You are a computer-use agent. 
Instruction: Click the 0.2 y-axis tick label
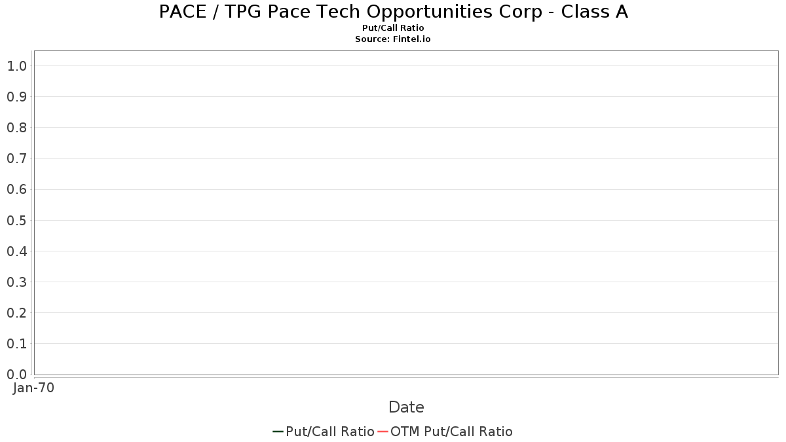point(16,312)
